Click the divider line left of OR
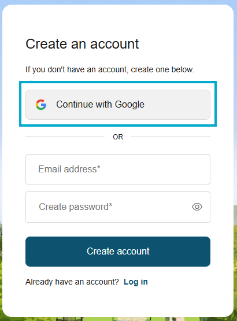 (x=65, y=136)
